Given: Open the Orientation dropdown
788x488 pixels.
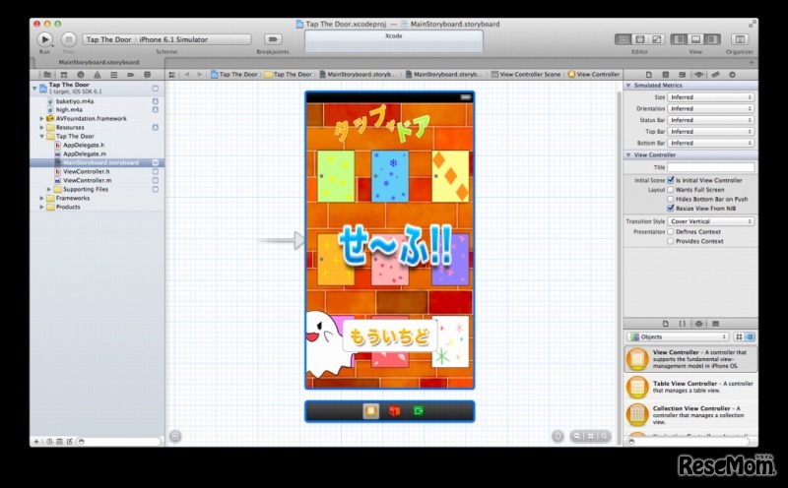Looking at the screenshot, I should 710,108.
